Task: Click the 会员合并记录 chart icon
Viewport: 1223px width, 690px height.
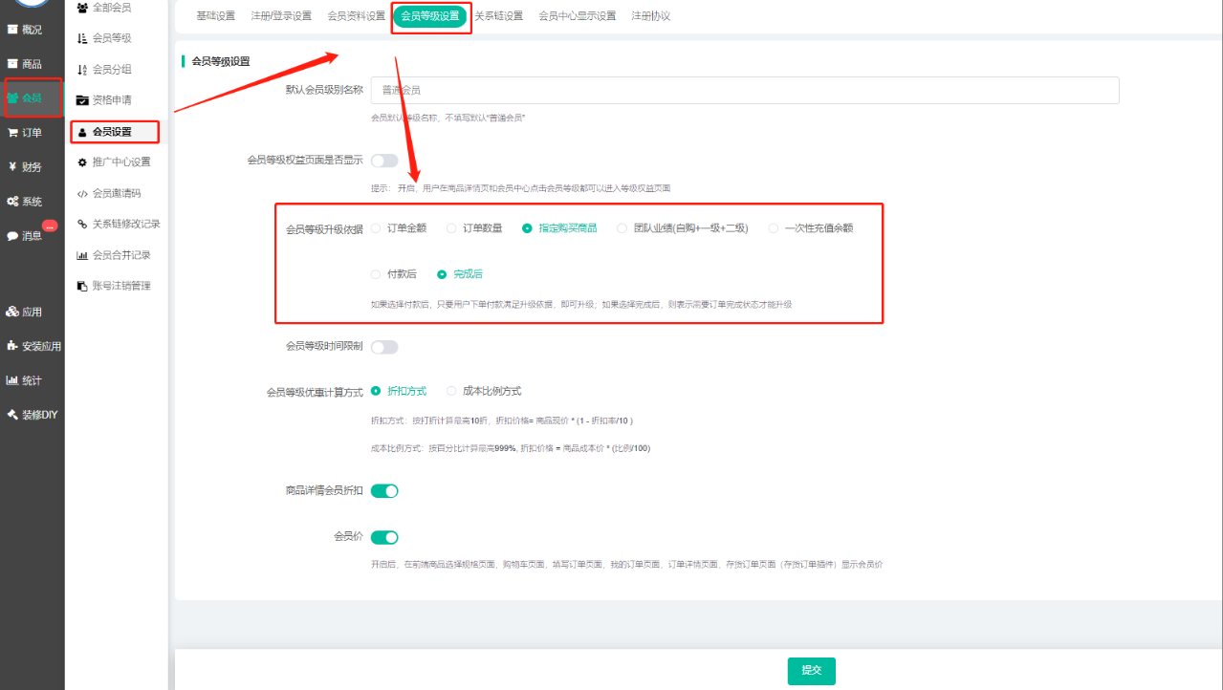Action: tap(82, 255)
